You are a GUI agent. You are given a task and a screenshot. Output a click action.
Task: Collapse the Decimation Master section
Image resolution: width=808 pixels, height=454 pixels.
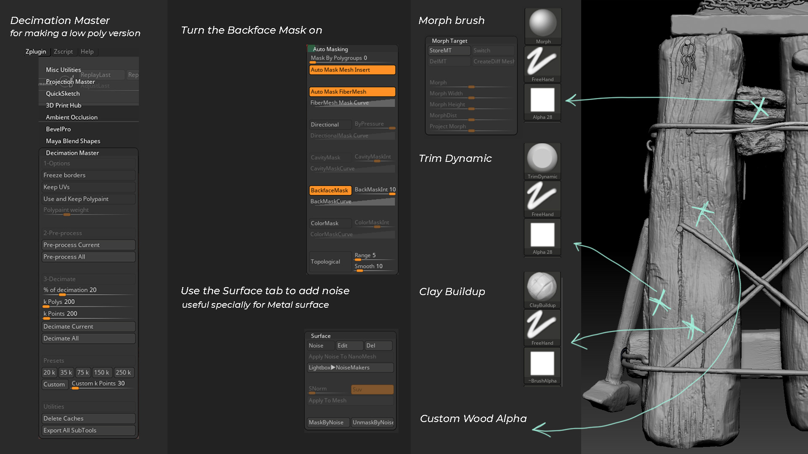tap(72, 153)
